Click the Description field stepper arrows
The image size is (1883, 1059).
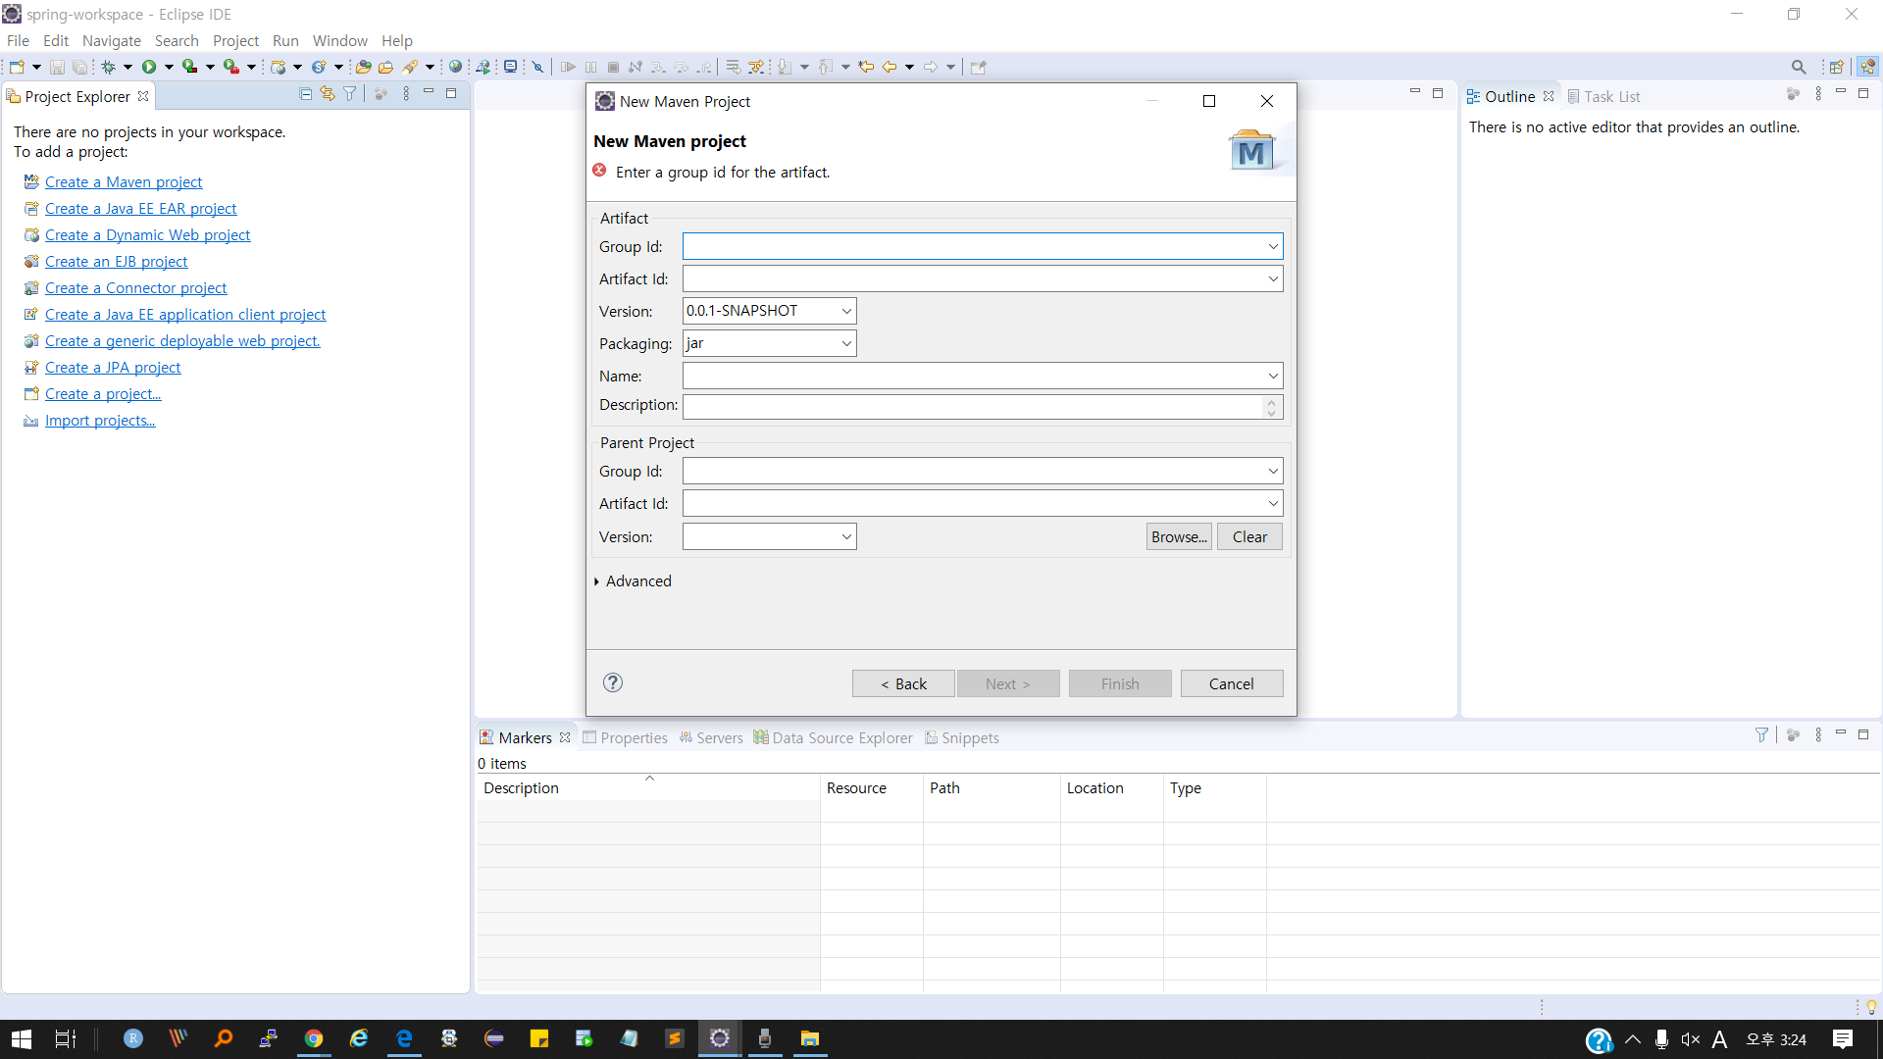pos(1272,406)
